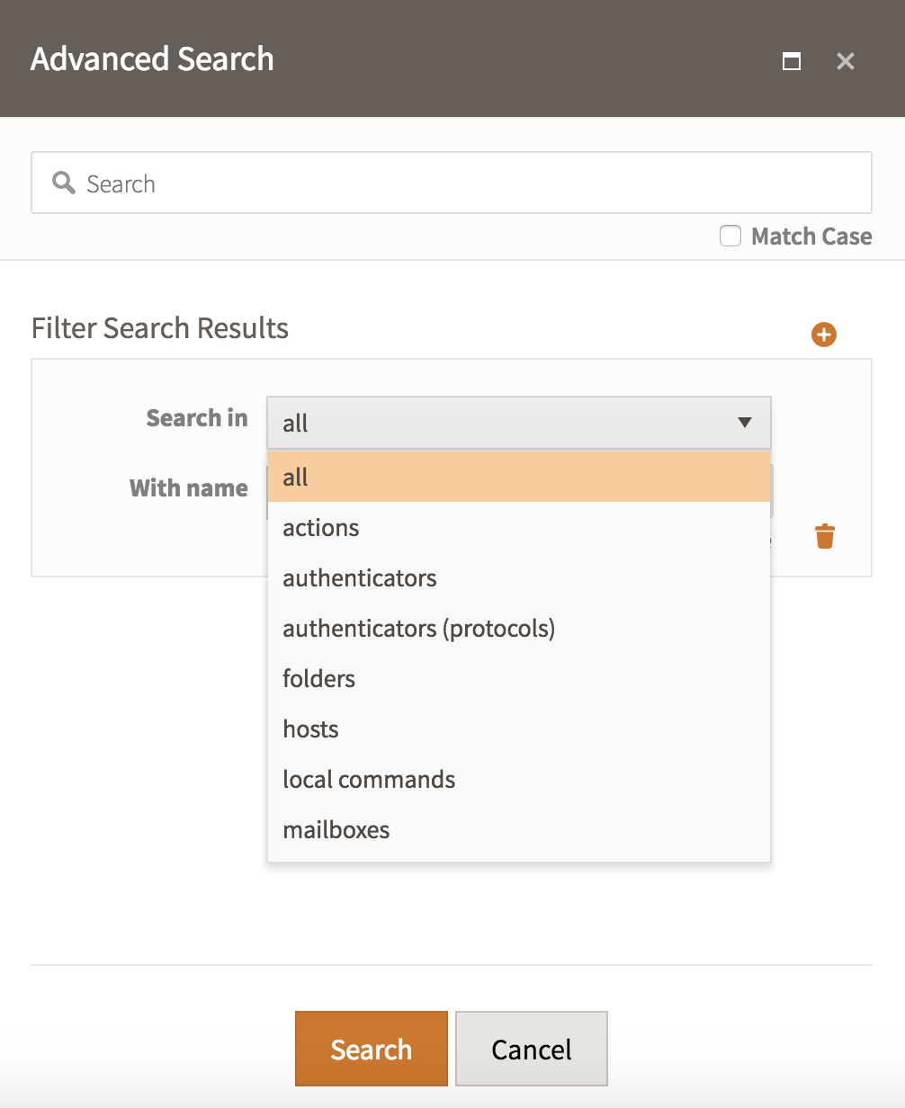905x1108 pixels.
Task: Maximize the Advanced Search dialog
Action: click(x=792, y=61)
